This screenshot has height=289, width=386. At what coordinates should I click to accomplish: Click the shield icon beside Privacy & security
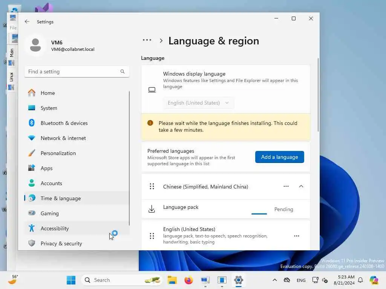point(32,243)
